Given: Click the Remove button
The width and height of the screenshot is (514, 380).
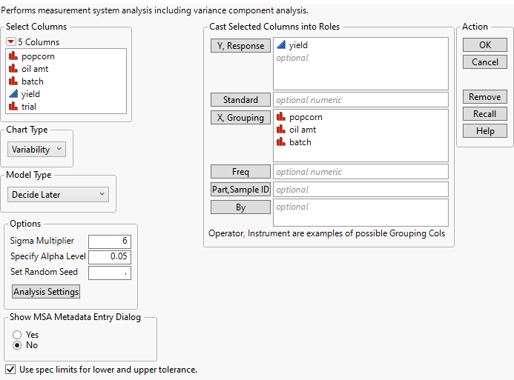Looking at the screenshot, I should point(485,97).
